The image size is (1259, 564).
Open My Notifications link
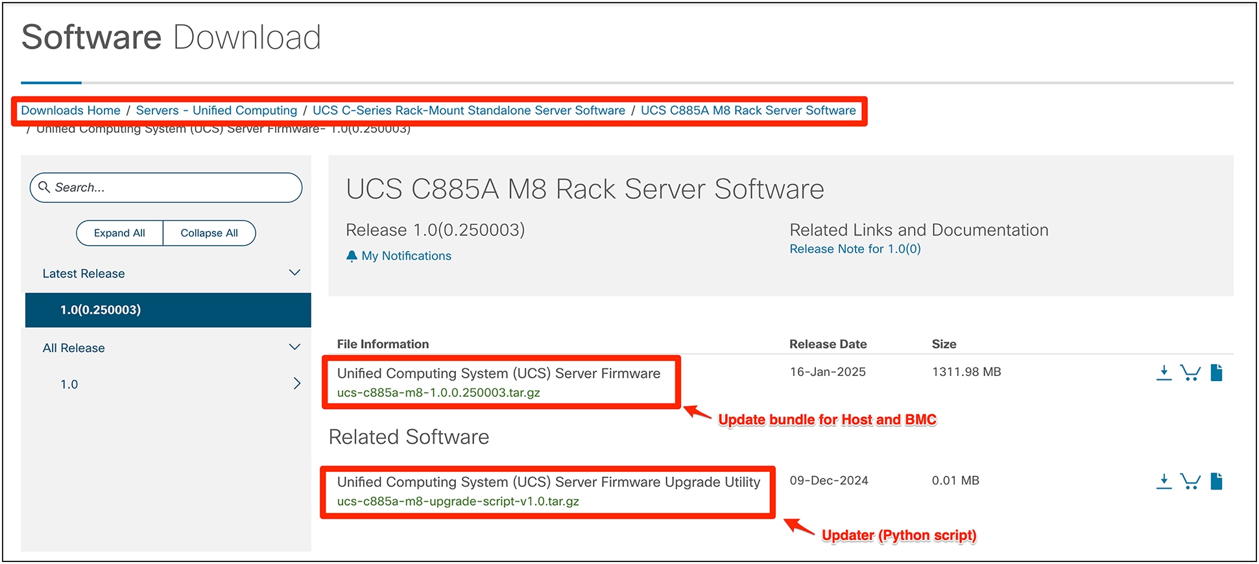click(407, 256)
